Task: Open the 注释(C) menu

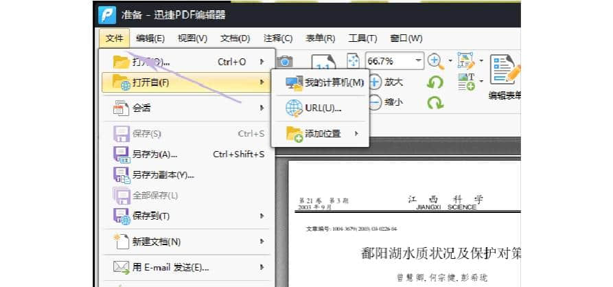Action: tap(278, 38)
